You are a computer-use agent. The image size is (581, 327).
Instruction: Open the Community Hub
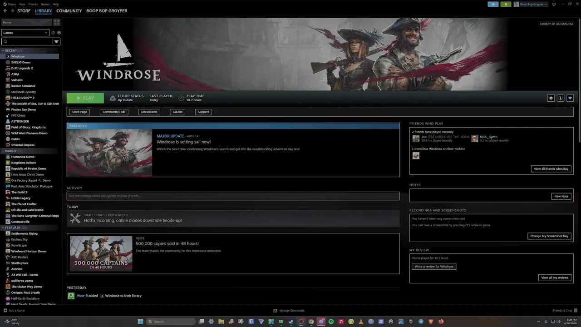coord(114,112)
